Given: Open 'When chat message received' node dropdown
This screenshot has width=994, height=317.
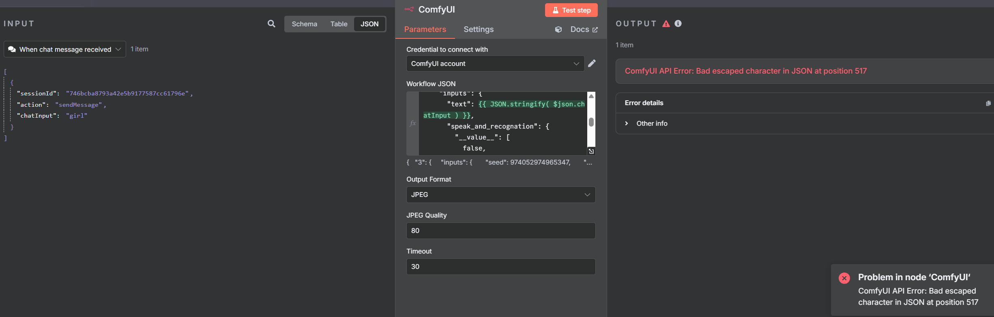Looking at the screenshot, I should [x=65, y=49].
